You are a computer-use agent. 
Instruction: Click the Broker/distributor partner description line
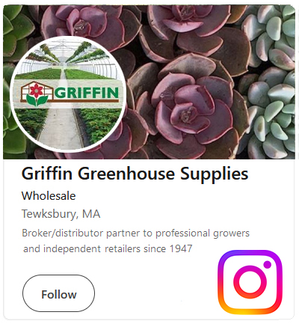(135, 233)
